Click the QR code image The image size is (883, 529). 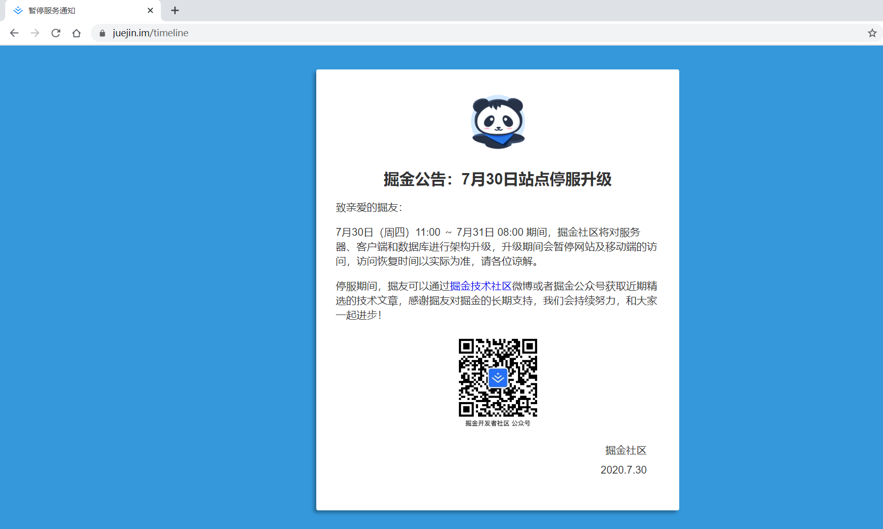pyautogui.click(x=498, y=378)
